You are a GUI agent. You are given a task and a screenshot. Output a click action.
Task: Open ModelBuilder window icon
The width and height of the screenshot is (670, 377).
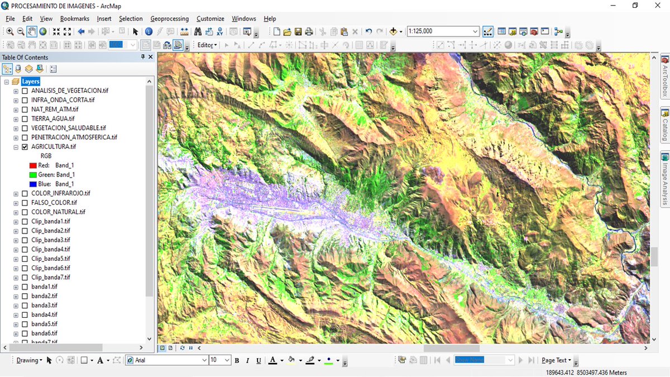(x=559, y=31)
